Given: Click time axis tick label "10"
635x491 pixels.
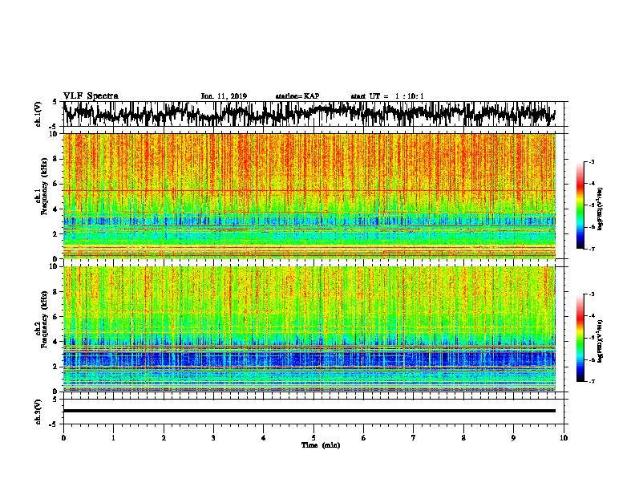Looking at the screenshot, I should [x=564, y=437].
